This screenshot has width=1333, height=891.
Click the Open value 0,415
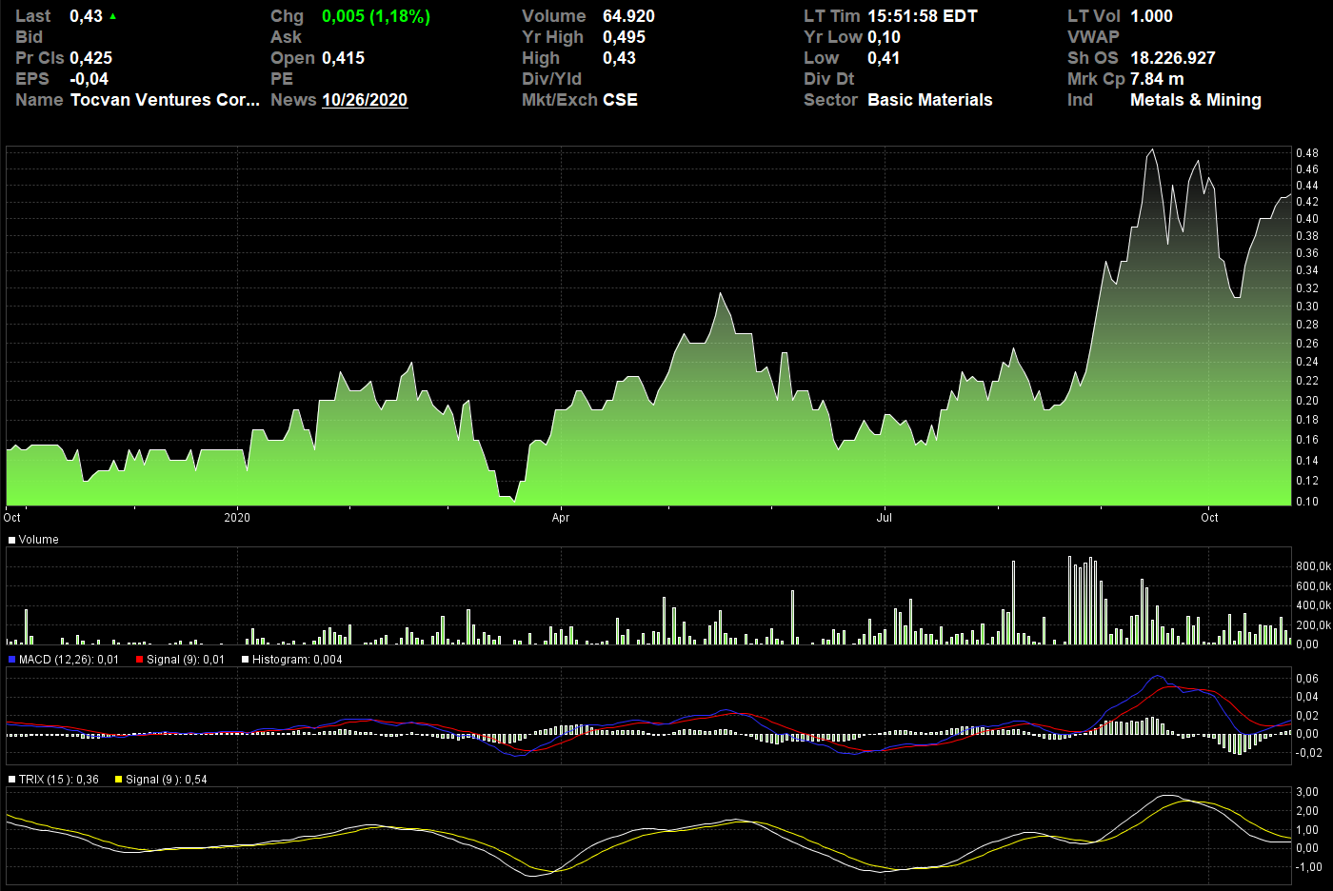tap(343, 58)
